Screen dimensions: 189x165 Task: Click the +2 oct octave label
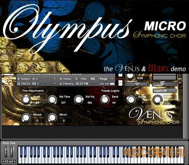point(9,161)
